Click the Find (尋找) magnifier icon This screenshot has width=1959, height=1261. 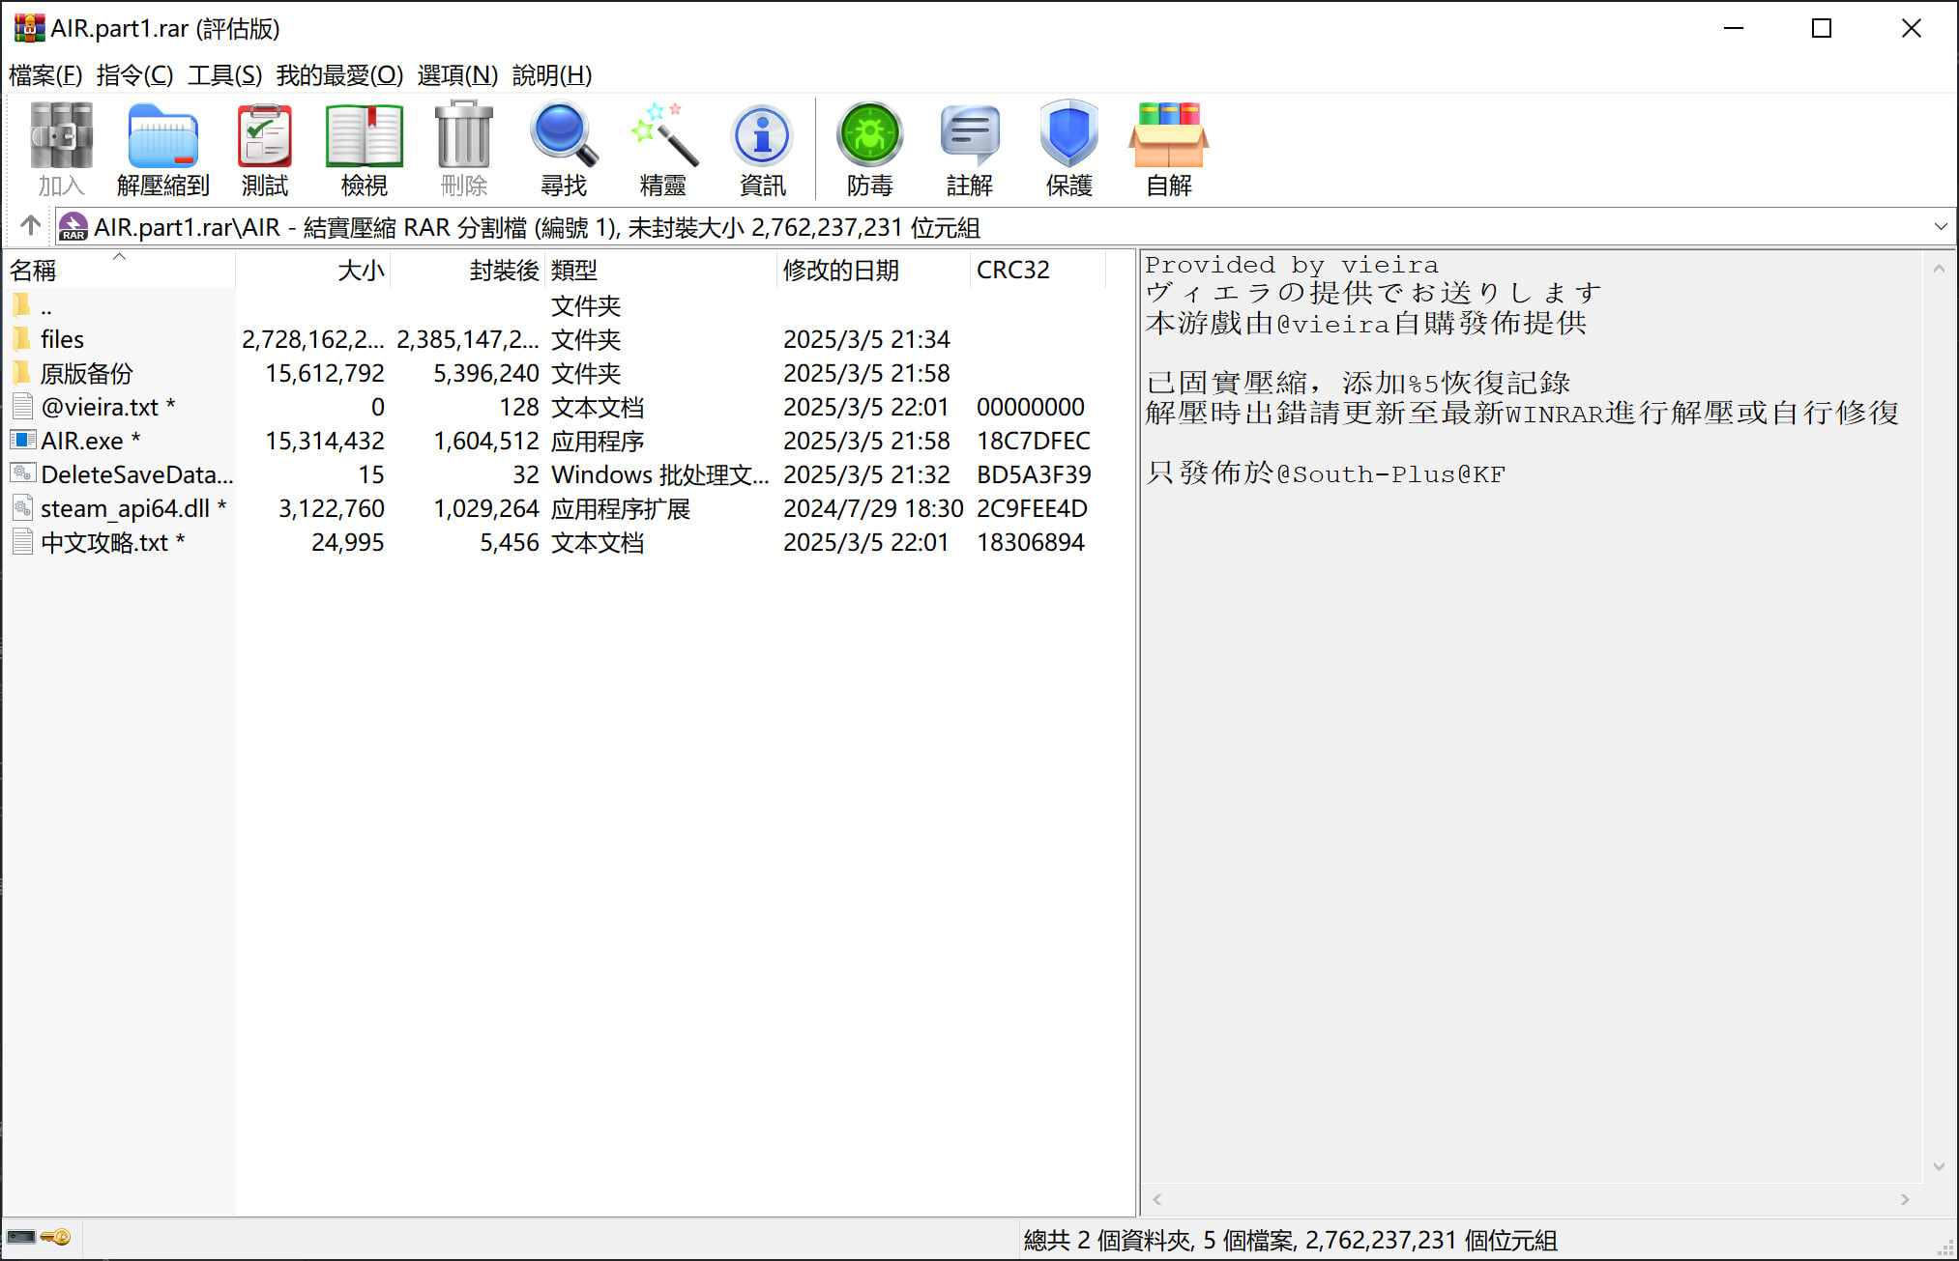[x=563, y=148]
